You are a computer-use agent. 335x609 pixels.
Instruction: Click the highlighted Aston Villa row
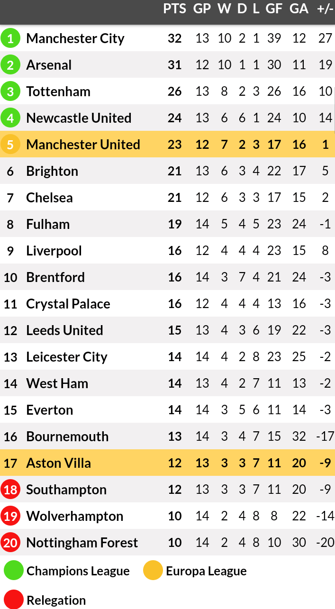tap(167, 463)
